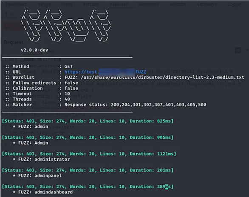This screenshot has width=249, height=197.
Task: Open the Sequencer tab in Burp
Action: tap(149, 4)
